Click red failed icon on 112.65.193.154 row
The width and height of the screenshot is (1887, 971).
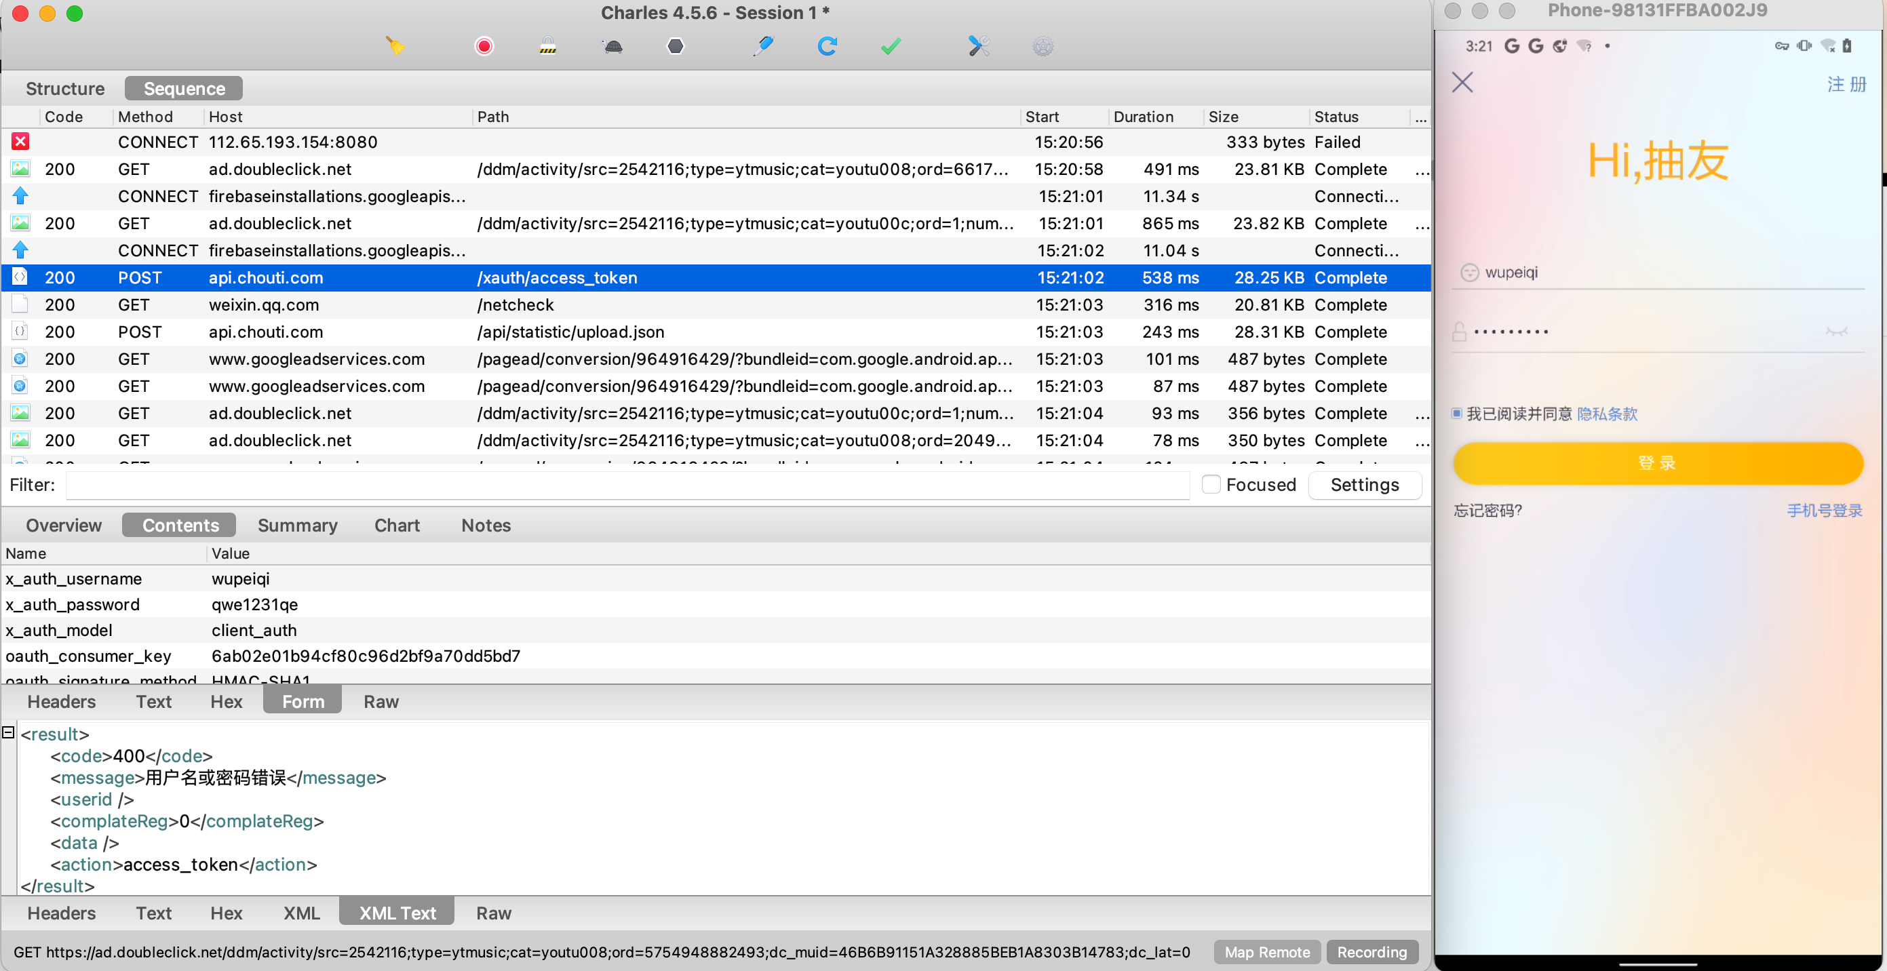click(x=20, y=141)
